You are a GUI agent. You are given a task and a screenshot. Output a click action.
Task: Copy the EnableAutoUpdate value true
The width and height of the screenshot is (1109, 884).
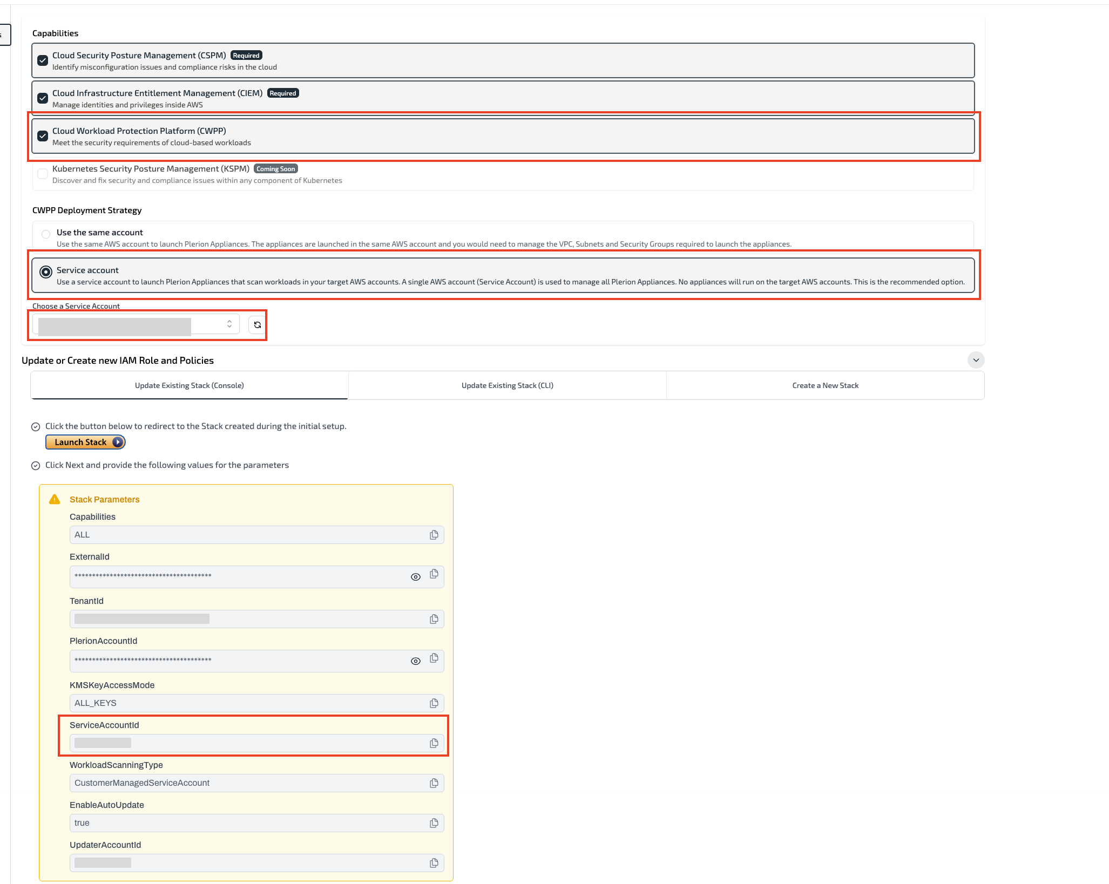(x=434, y=823)
